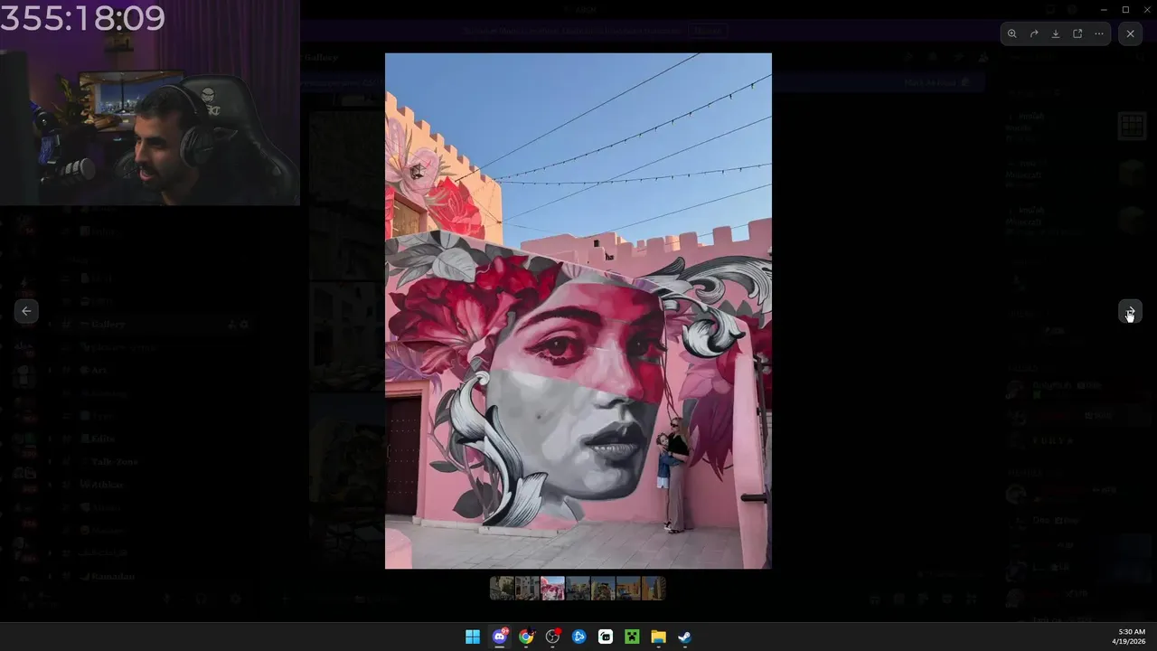This screenshot has height=651, width=1157.
Task: Select the fourth thumbnail in the image strip
Action: [578, 589]
